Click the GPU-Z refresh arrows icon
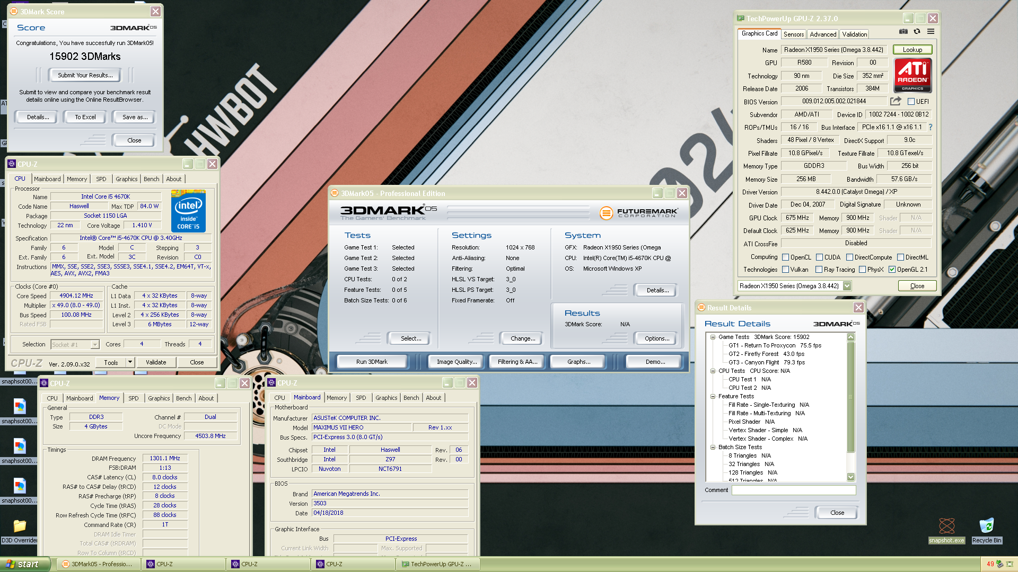Screen dimensions: 1018x572 (917, 32)
